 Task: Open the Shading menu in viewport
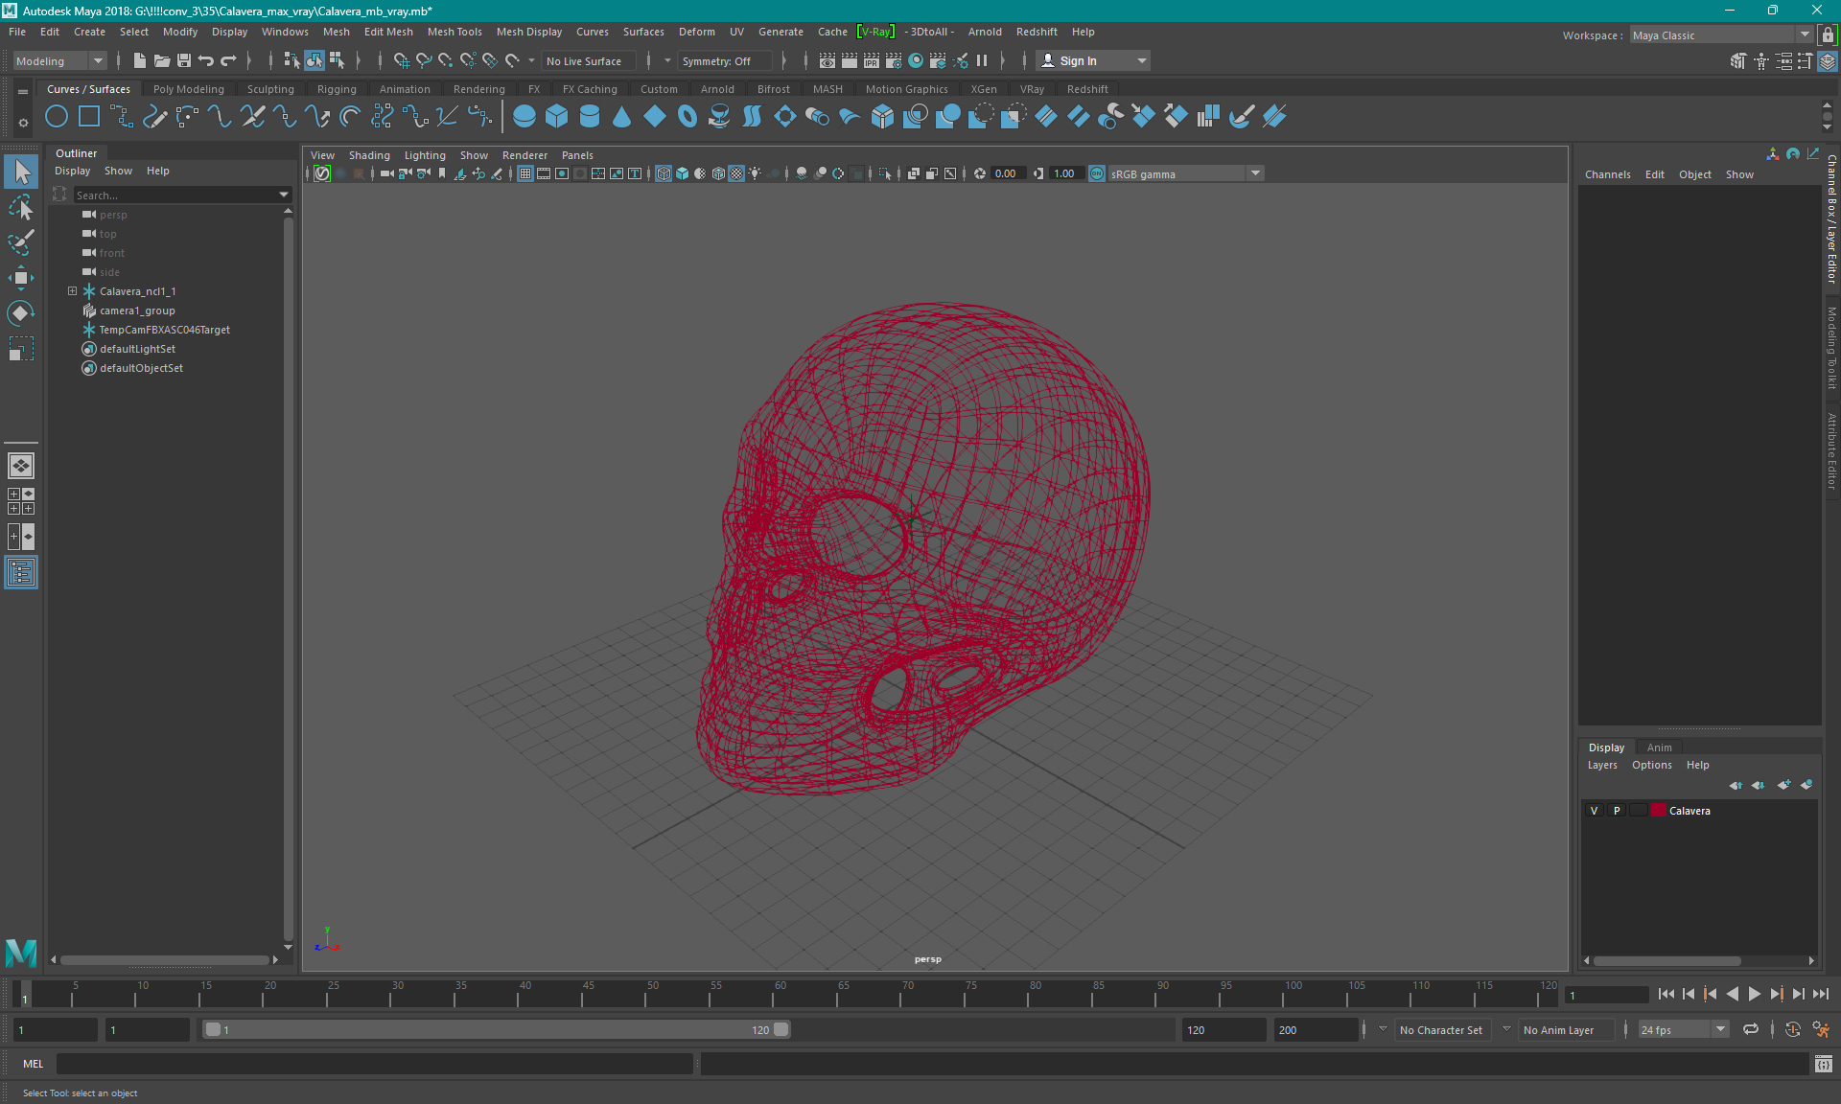pyautogui.click(x=369, y=153)
